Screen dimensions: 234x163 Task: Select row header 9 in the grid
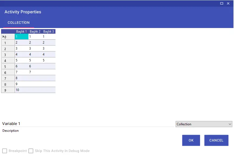[8, 90]
